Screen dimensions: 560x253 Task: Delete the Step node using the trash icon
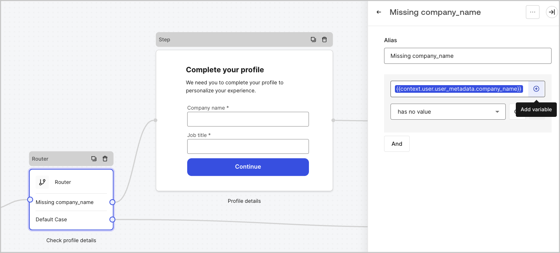click(324, 39)
